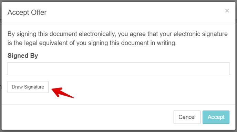Close the Accept Offer dialog with the X

pyautogui.click(x=227, y=11)
